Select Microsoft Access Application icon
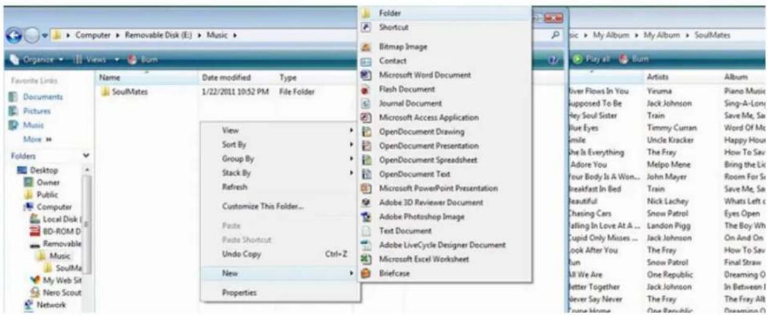This screenshot has width=768, height=315. 366,118
